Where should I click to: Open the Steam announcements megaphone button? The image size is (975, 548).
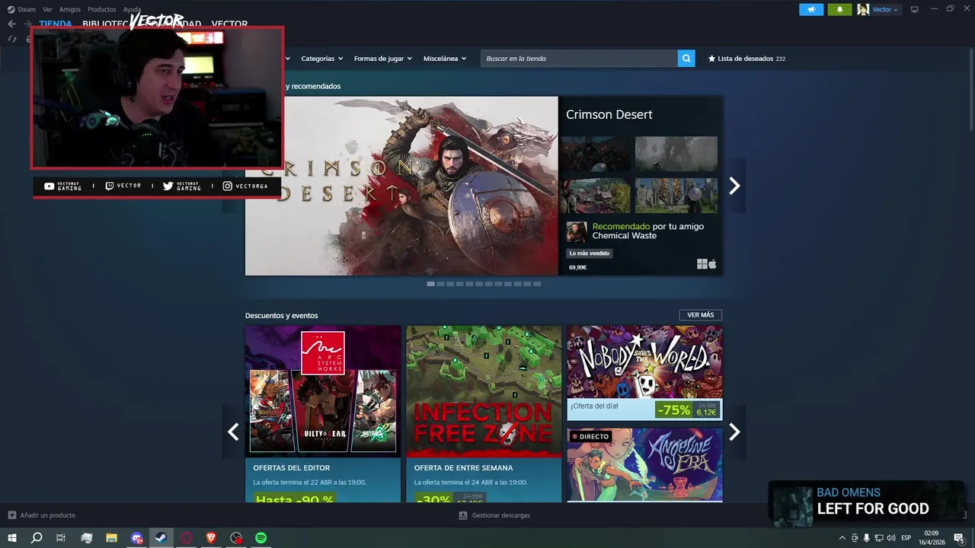point(811,10)
